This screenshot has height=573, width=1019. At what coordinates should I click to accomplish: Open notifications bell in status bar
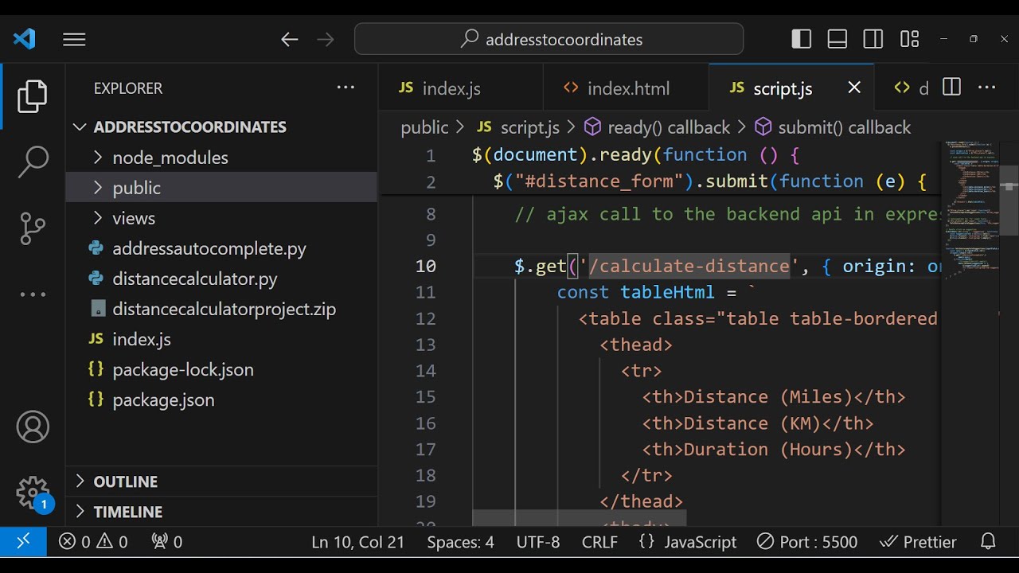coord(988,542)
